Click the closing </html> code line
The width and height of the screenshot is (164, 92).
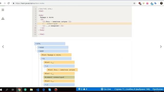point(42,34)
